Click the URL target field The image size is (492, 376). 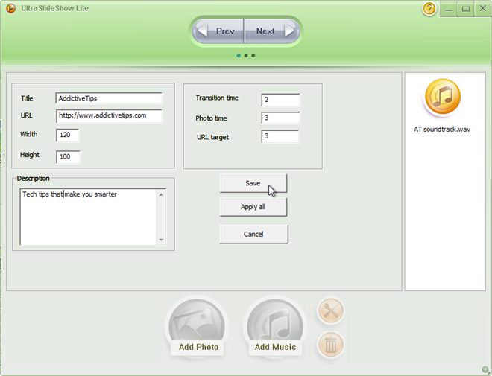click(280, 136)
